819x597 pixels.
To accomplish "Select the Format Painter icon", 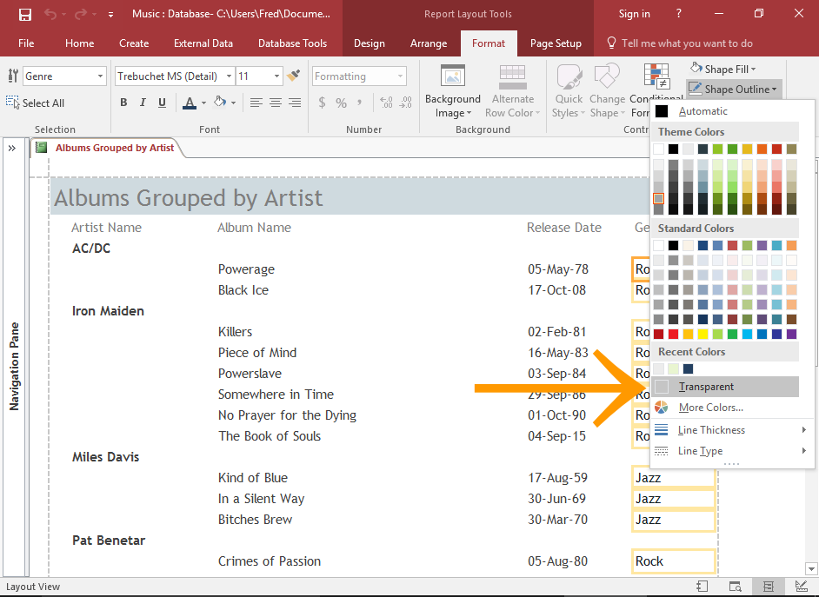I will (x=293, y=76).
